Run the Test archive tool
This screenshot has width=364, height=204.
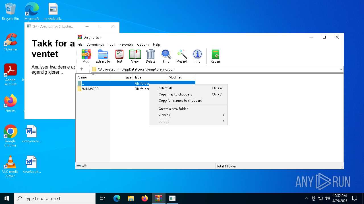pyautogui.click(x=119, y=56)
